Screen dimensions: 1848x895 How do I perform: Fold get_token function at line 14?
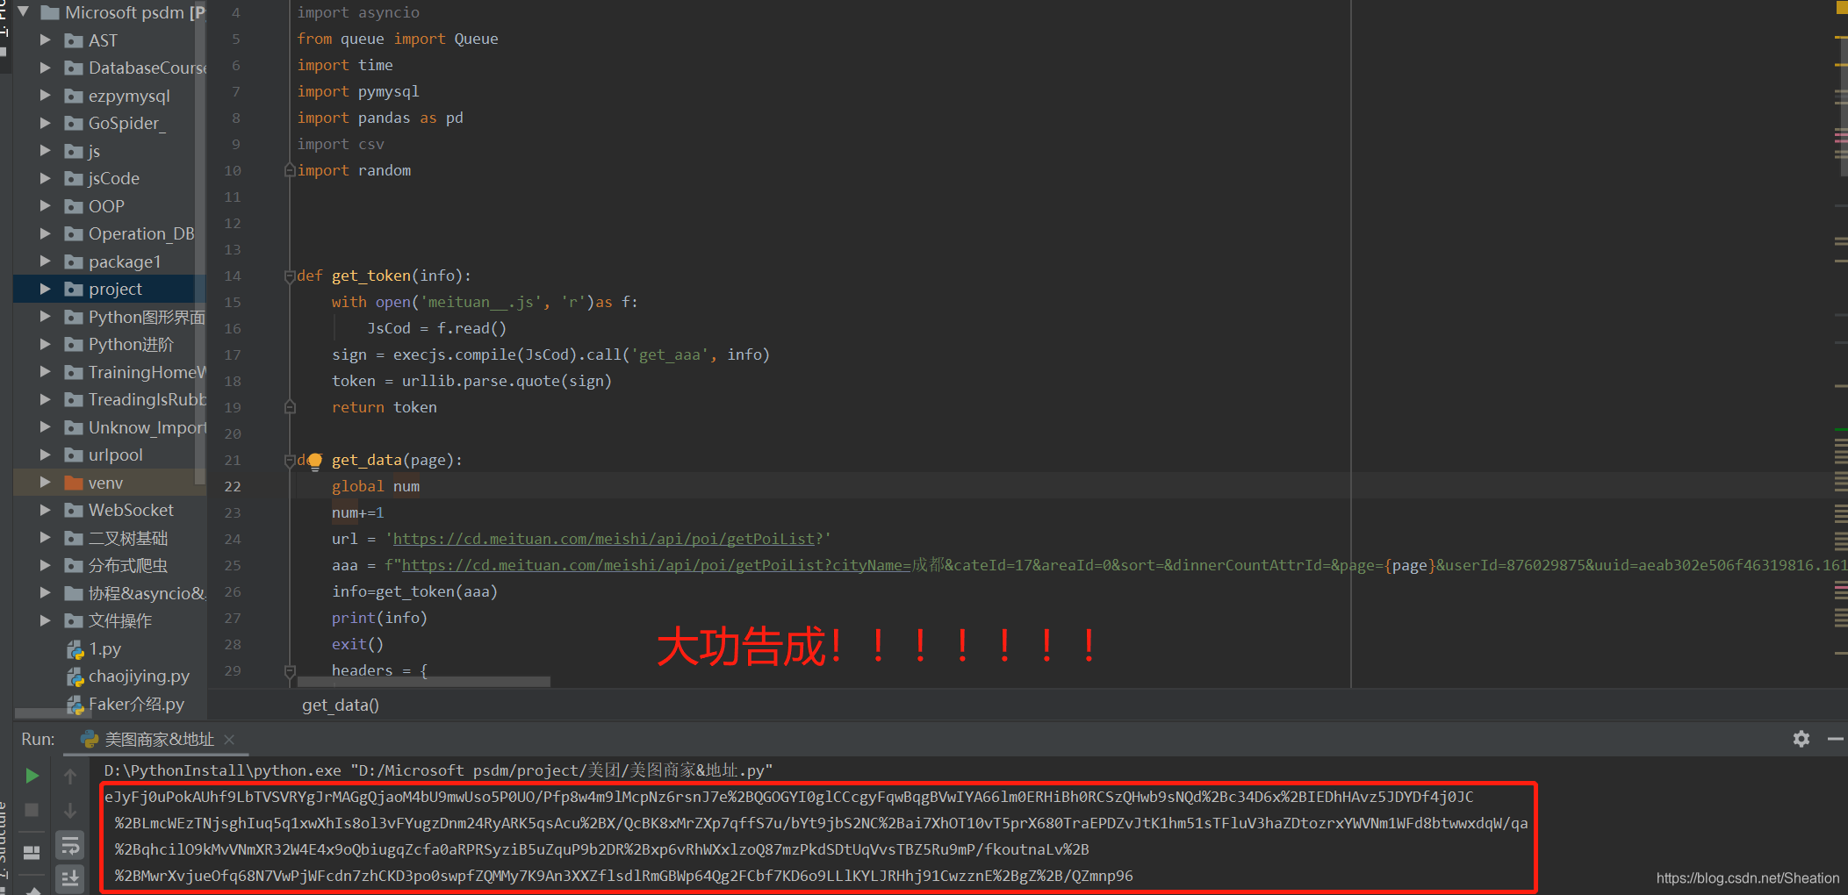click(290, 276)
